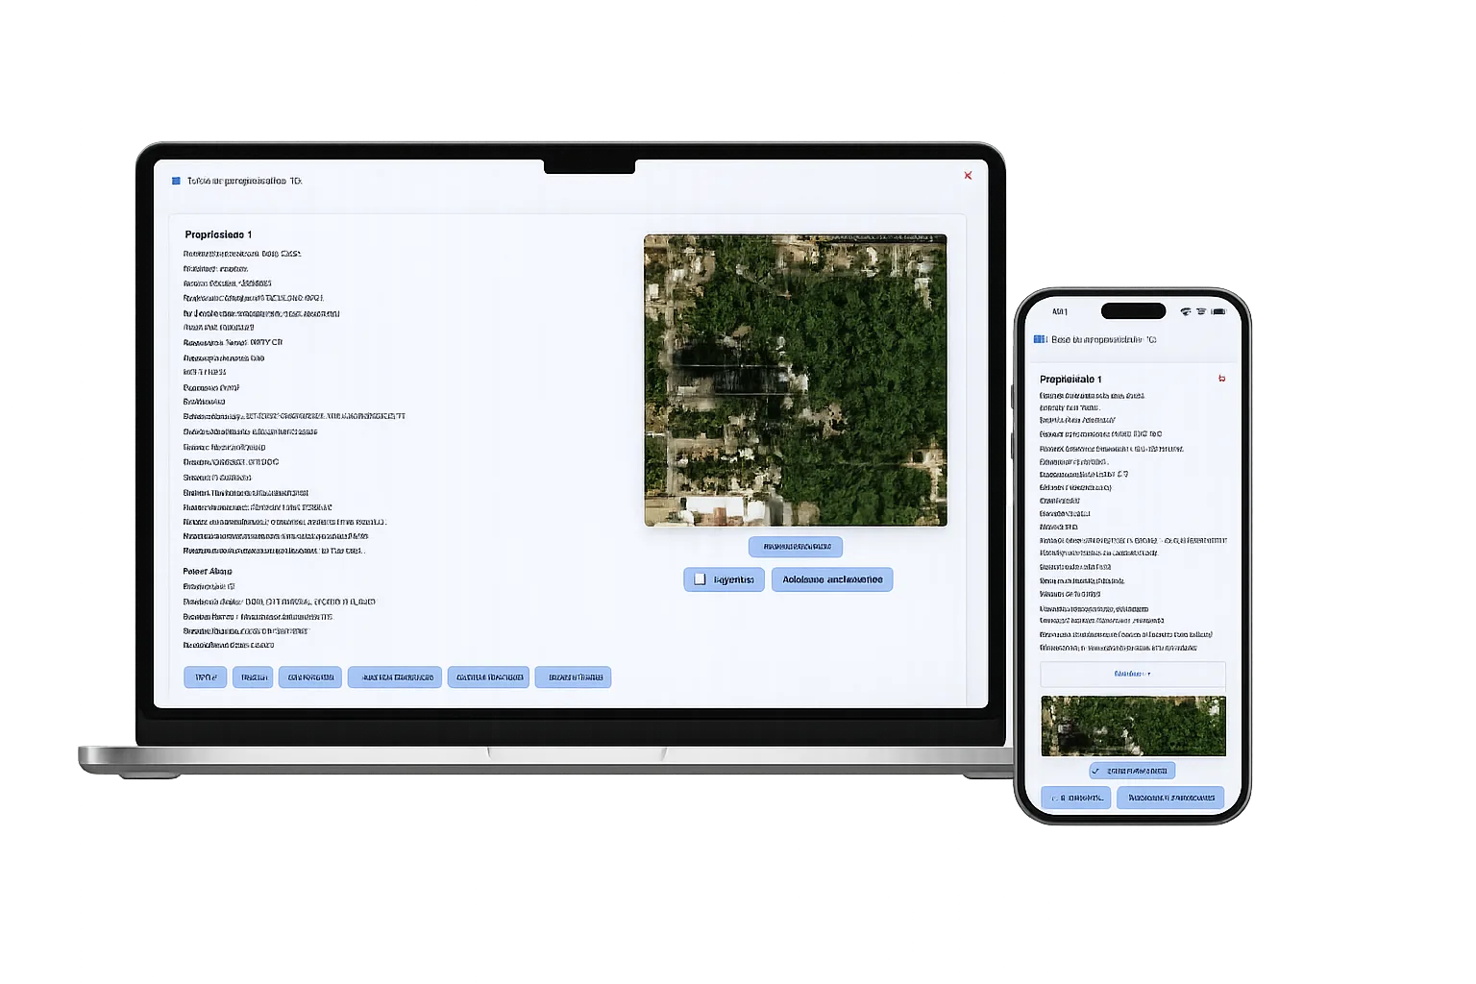Open the dropdown above the phone's satellite image
The width and height of the screenshot is (1476, 984).
[1133, 674]
